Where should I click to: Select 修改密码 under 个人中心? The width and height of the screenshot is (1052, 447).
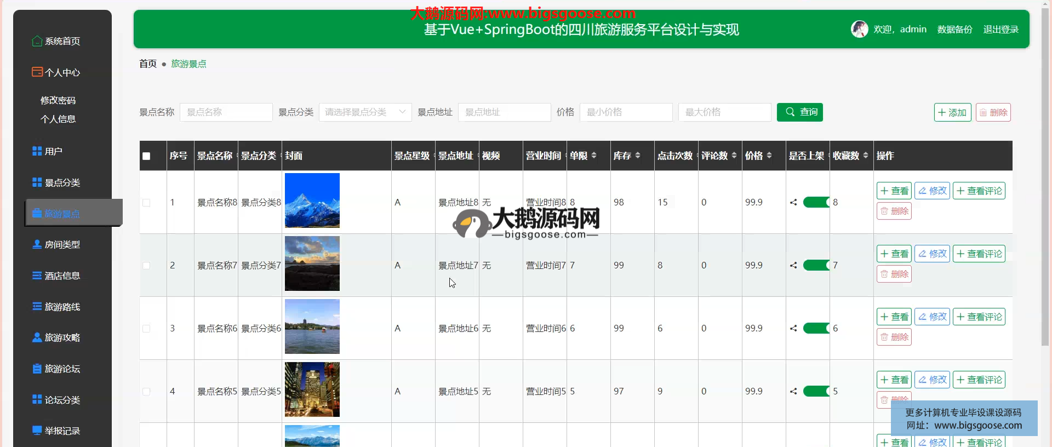[58, 100]
